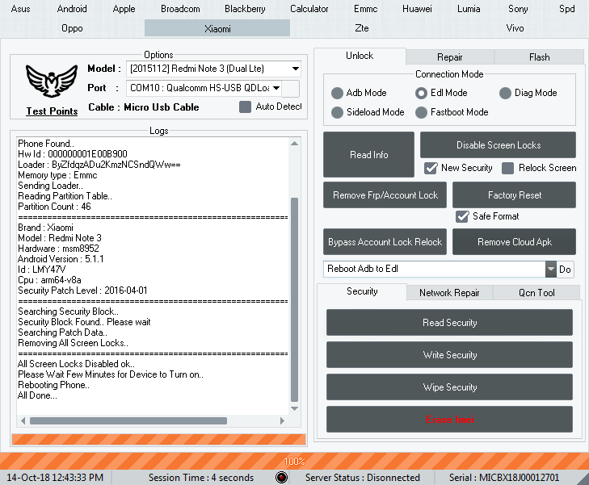
Task: Open the Network Repair tab
Action: tap(449, 293)
